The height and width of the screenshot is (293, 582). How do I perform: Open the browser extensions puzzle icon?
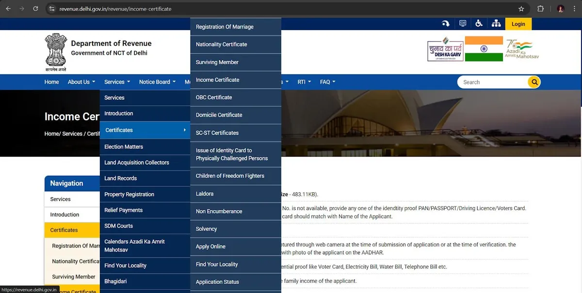540,9
